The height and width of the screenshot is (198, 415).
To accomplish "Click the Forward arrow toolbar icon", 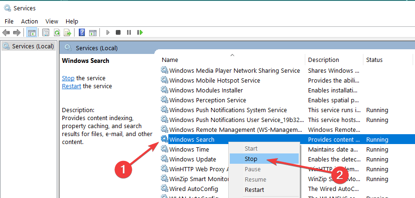I will pyautogui.click(x=17, y=32).
